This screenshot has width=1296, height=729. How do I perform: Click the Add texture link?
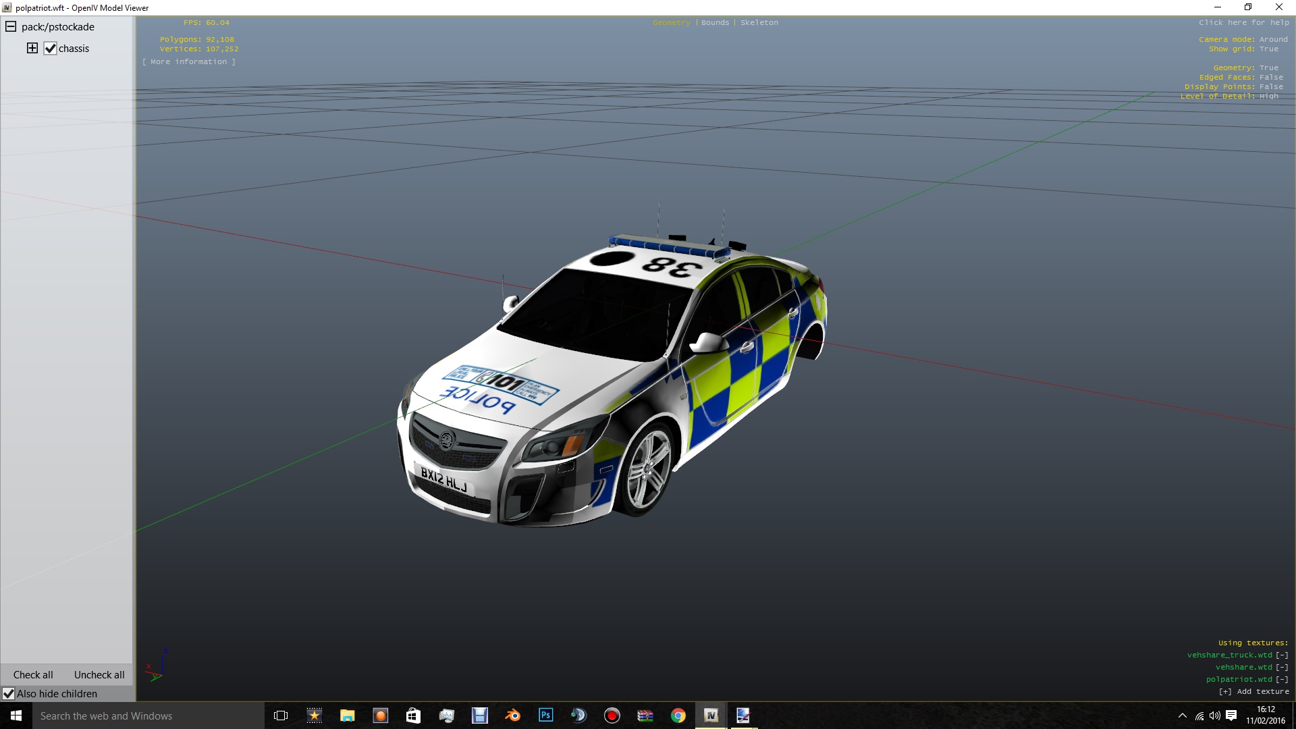click(1253, 692)
